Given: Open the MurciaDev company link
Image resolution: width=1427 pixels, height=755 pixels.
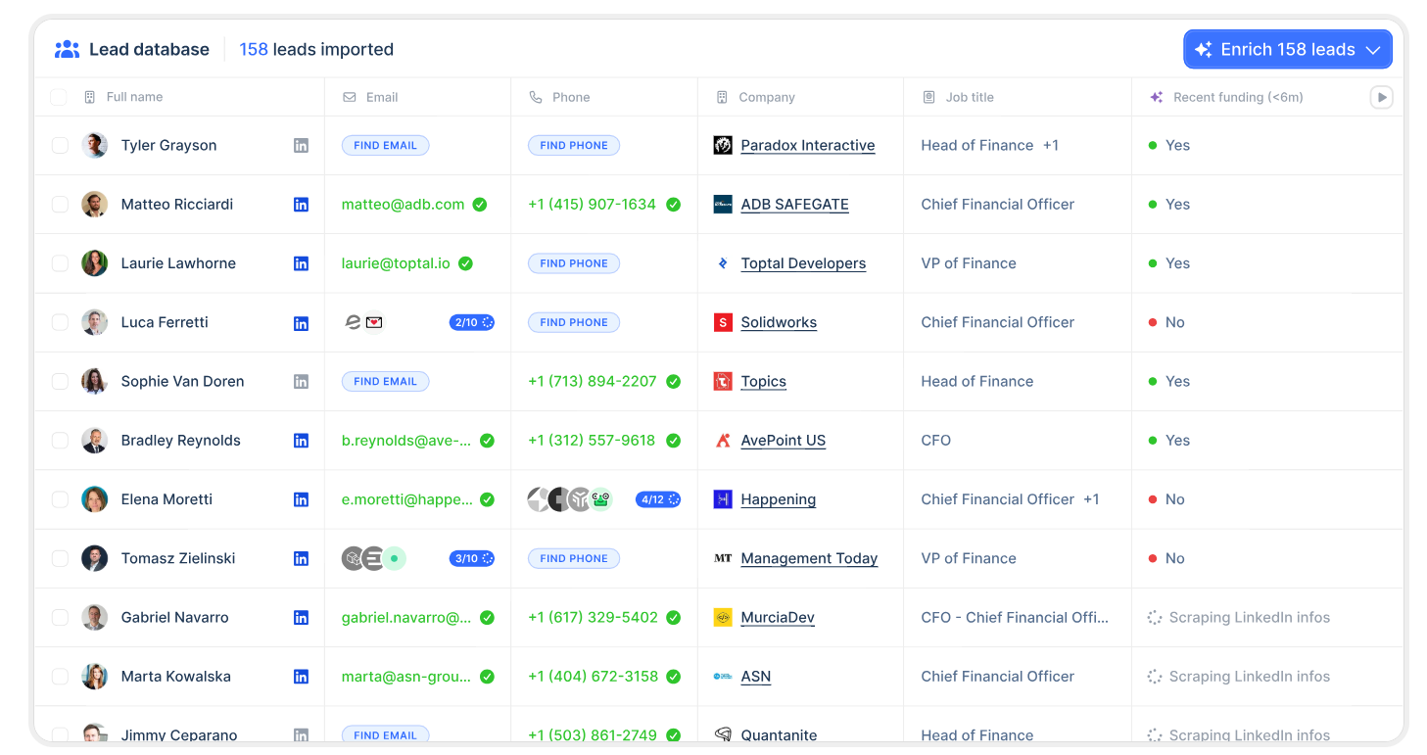Looking at the screenshot, I should 778,618.
